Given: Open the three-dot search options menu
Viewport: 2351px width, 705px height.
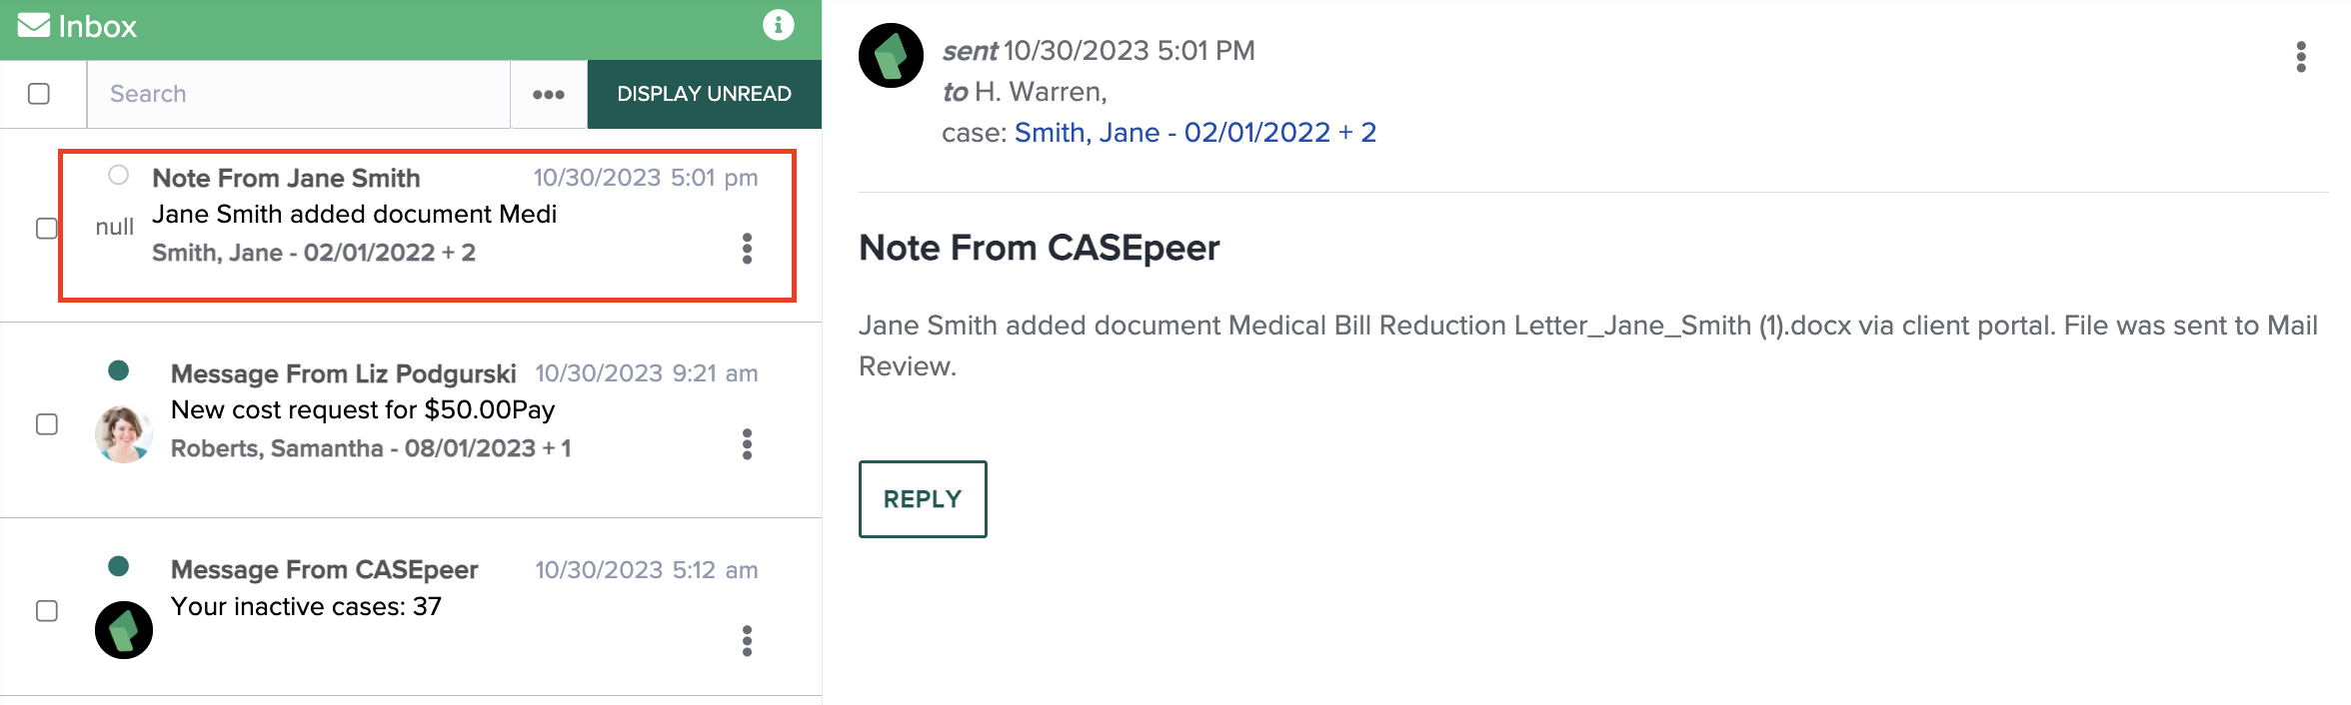Looking at the screenshot, I should (x=549, y=94).
